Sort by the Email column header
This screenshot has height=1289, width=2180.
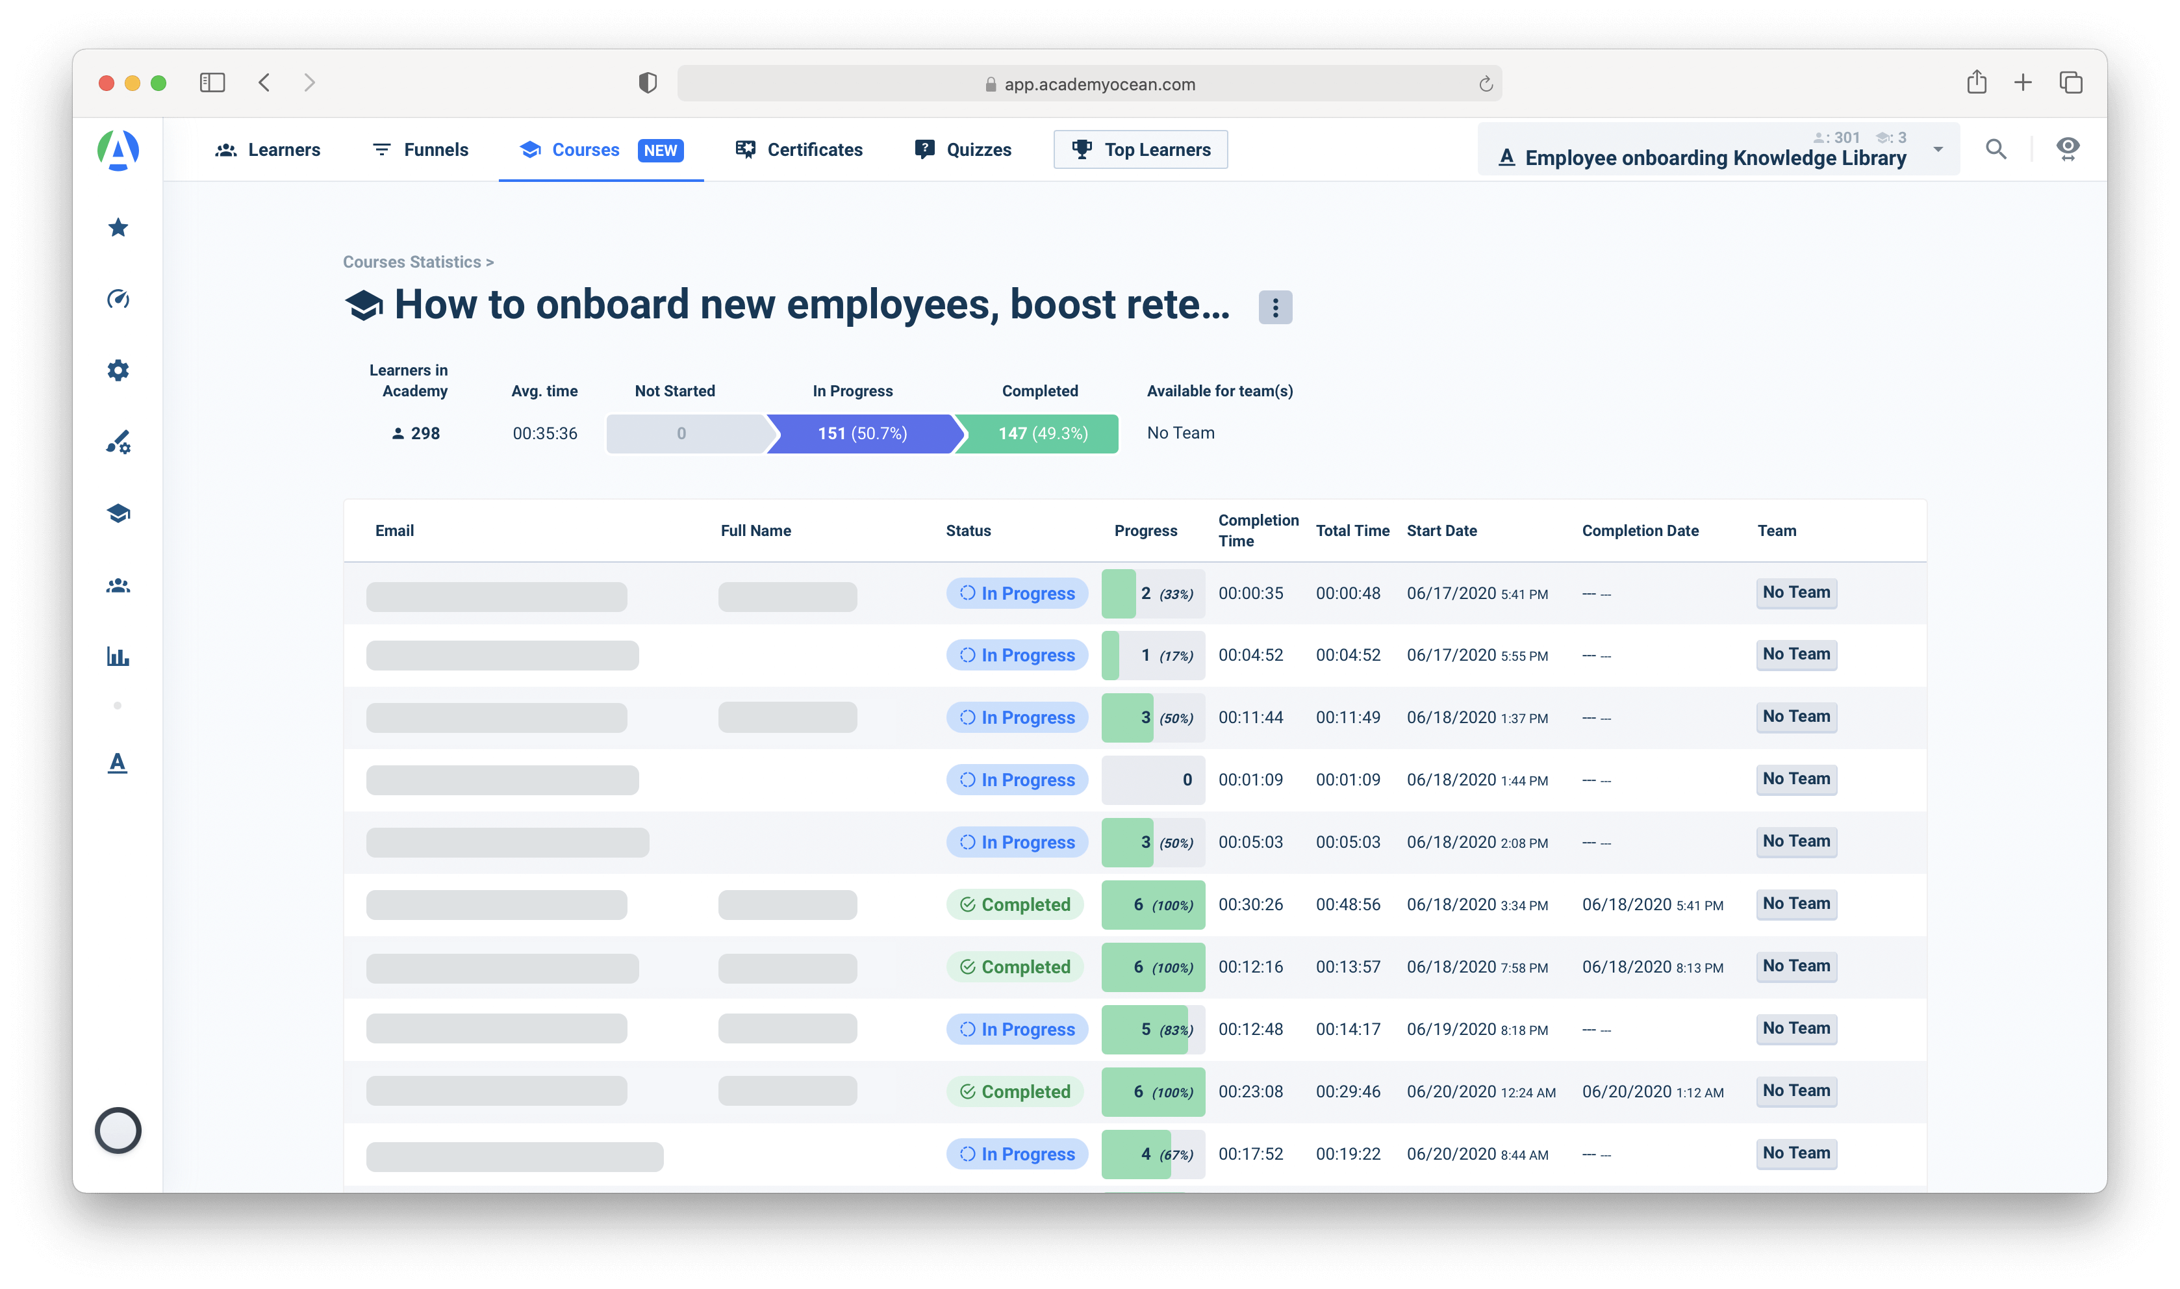[x=394, y=531]
